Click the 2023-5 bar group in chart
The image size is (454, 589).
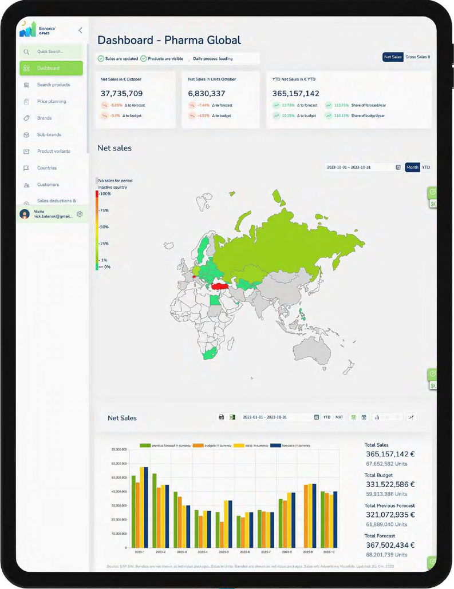click(224, 524)
